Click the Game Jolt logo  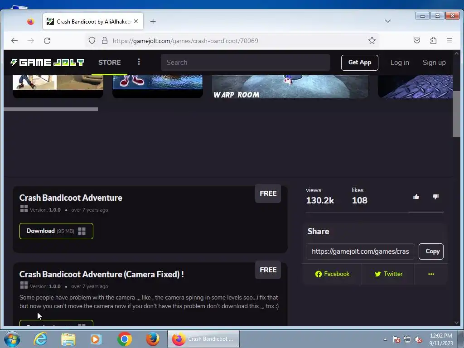point(47,63)
